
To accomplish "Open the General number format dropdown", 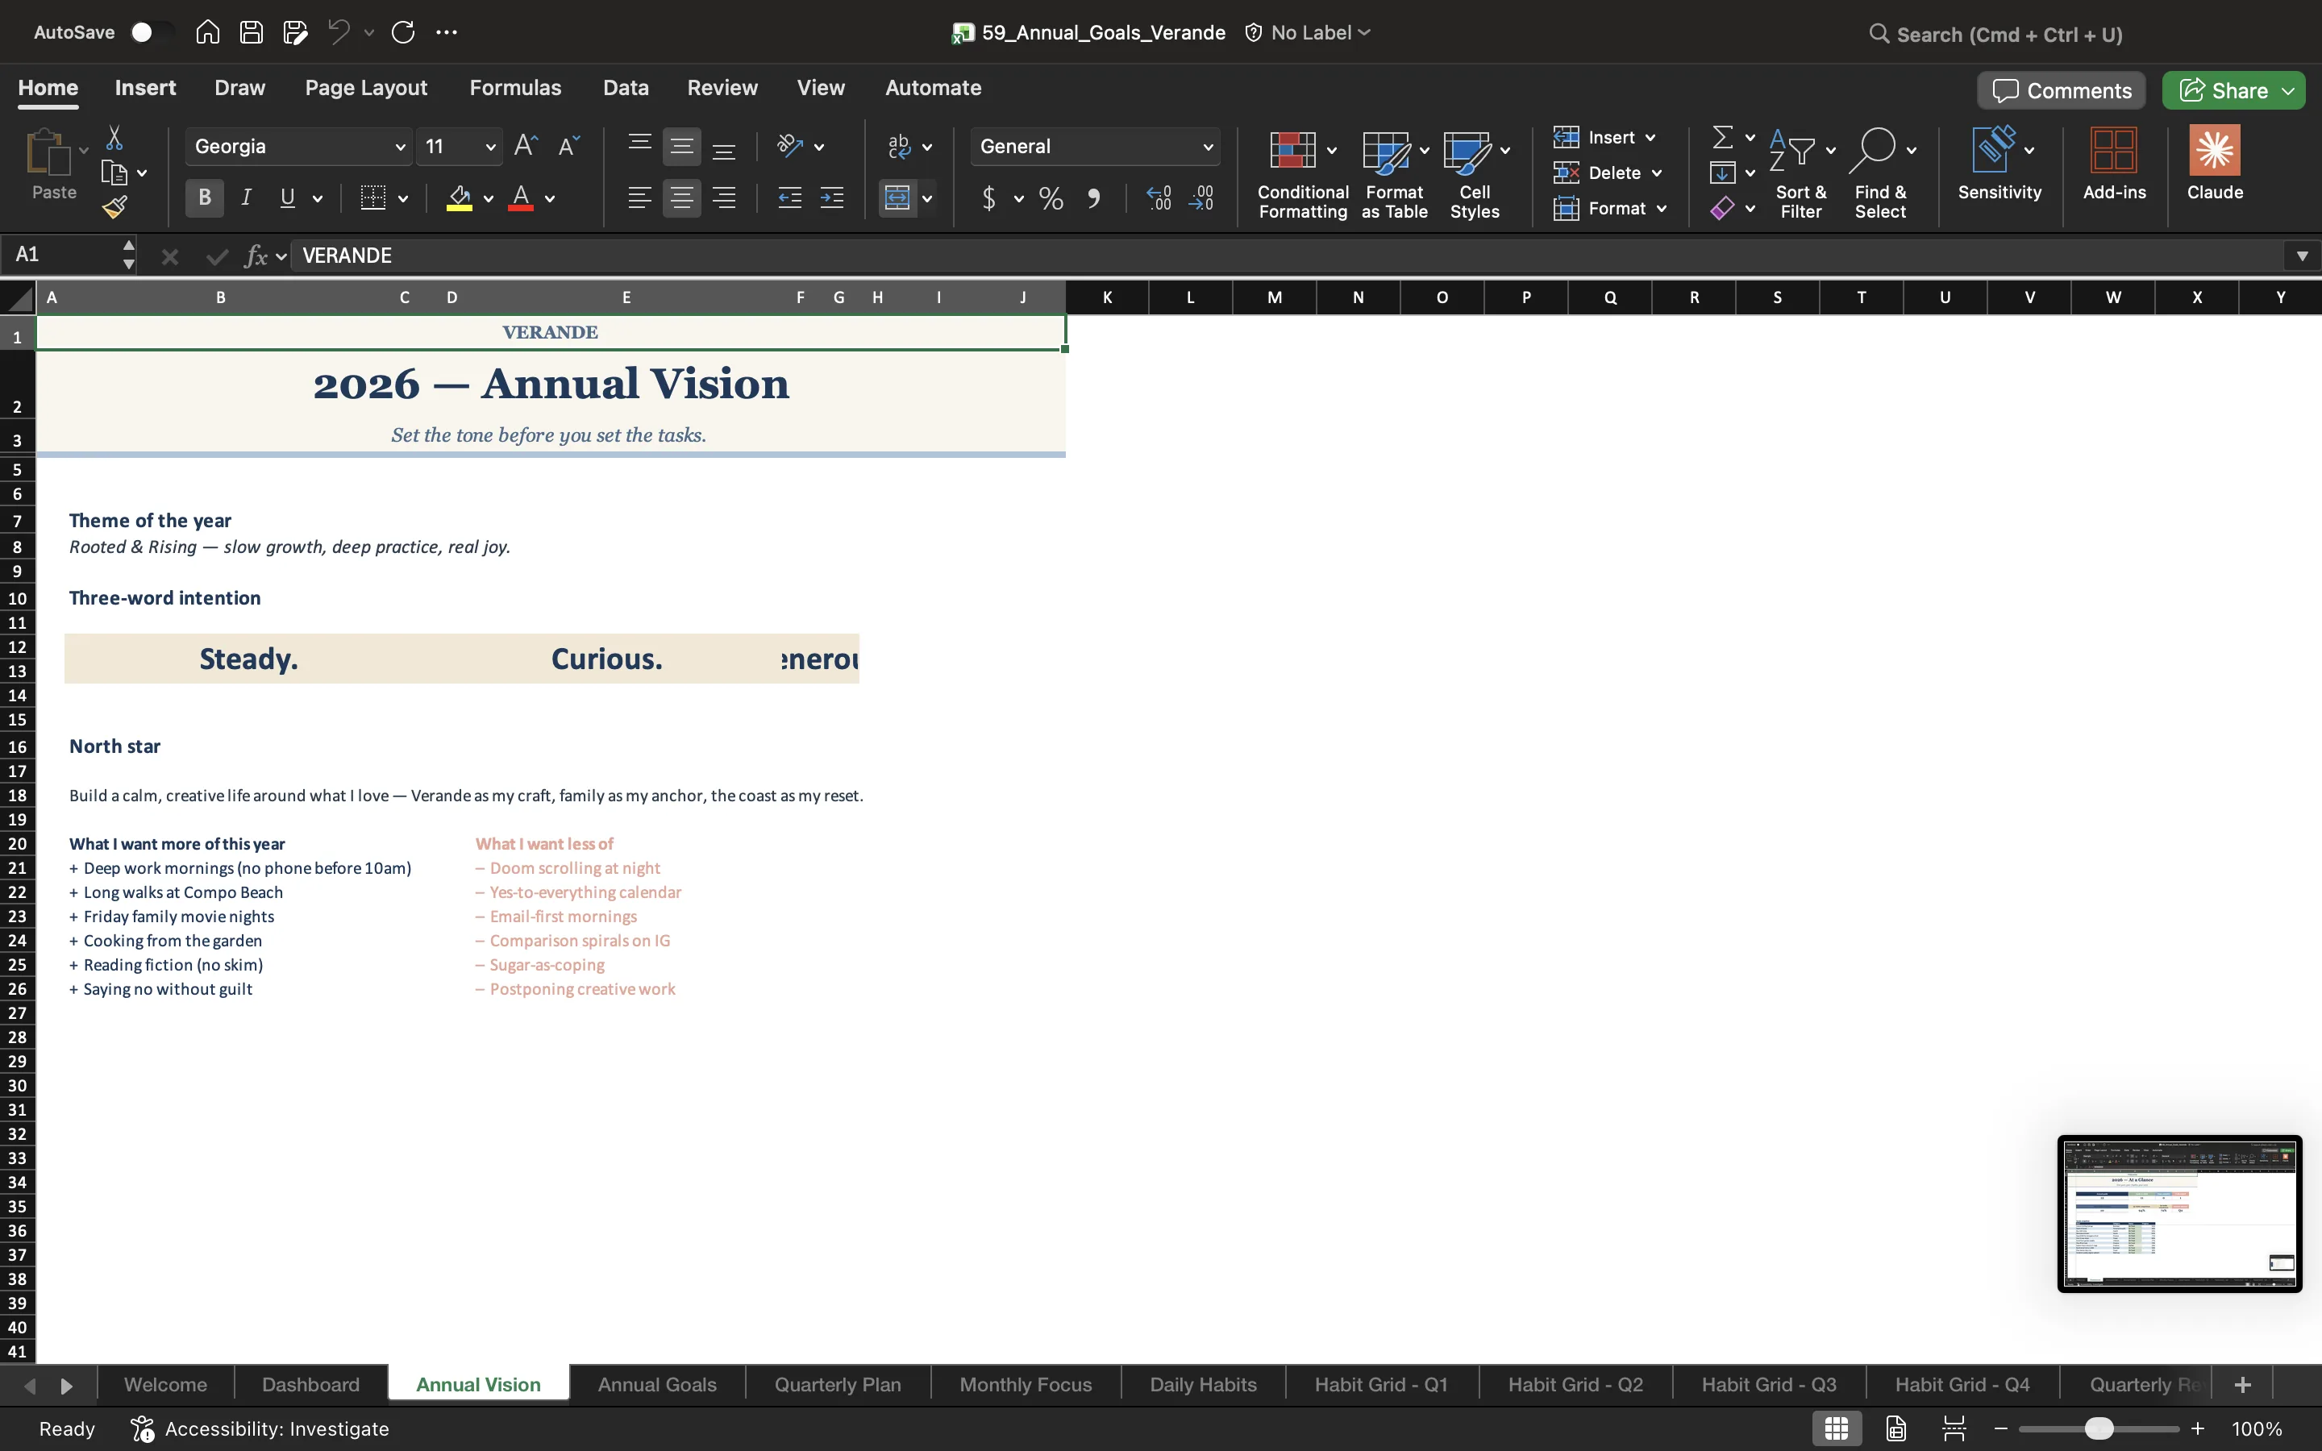I will (1208, 147).
